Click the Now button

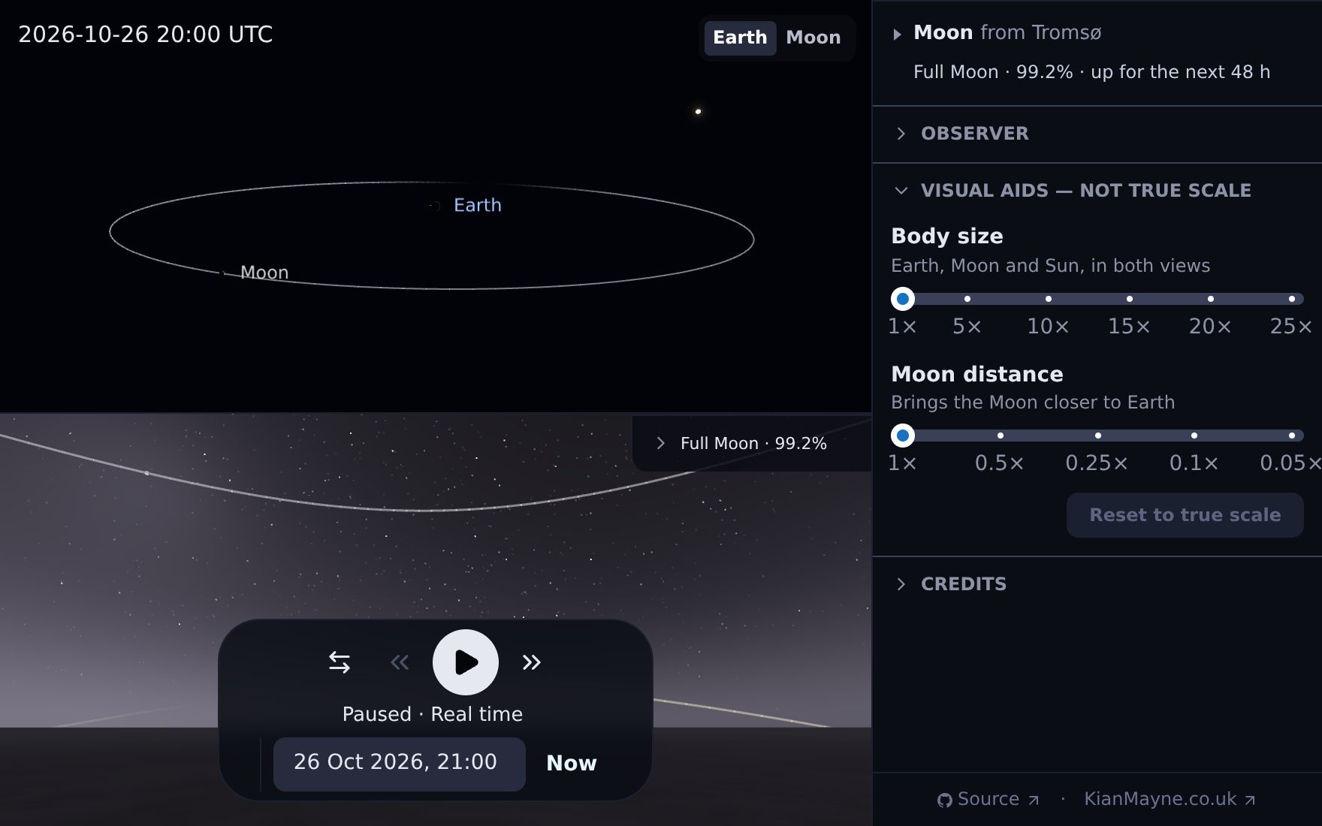(572, 763)
